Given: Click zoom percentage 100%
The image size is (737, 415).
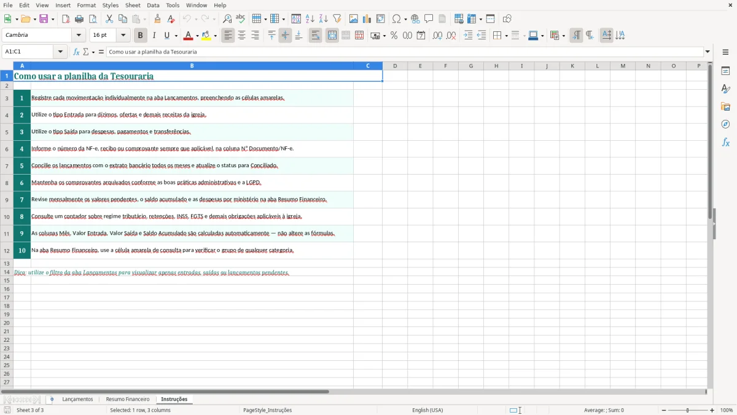Looking at the screenshot, I should [x=727, y=410].
